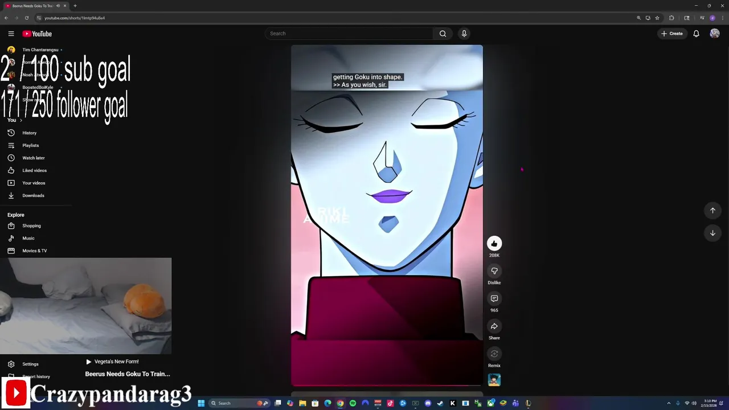
Task: Click the Watch later menu label
Action: (x=34, y=158)
